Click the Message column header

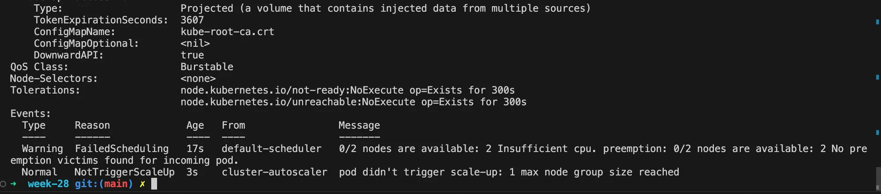359,126
